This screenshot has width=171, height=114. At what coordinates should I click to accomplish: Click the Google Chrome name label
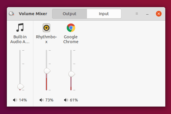point(71,39)
